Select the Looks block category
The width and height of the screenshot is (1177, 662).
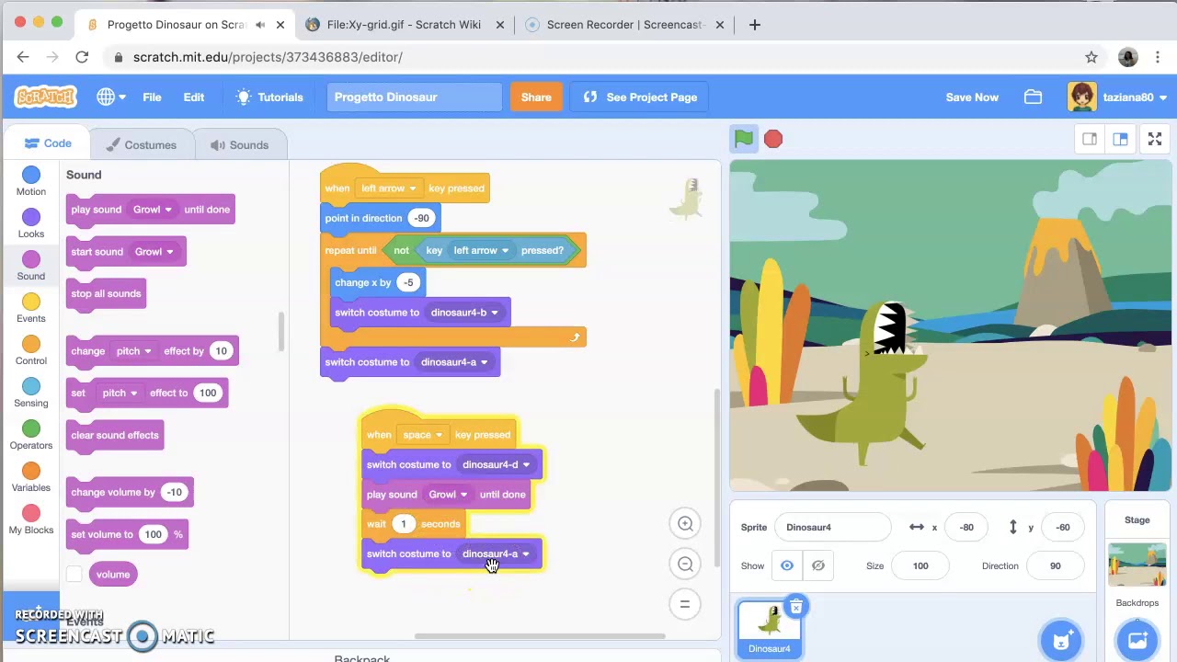(x=31, y=223)
